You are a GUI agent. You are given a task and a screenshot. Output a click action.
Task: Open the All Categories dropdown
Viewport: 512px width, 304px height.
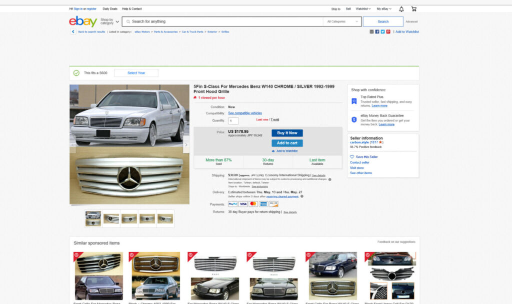[342, 21]
